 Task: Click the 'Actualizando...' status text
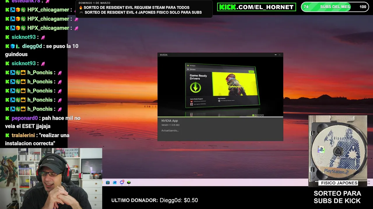(170, 131)
